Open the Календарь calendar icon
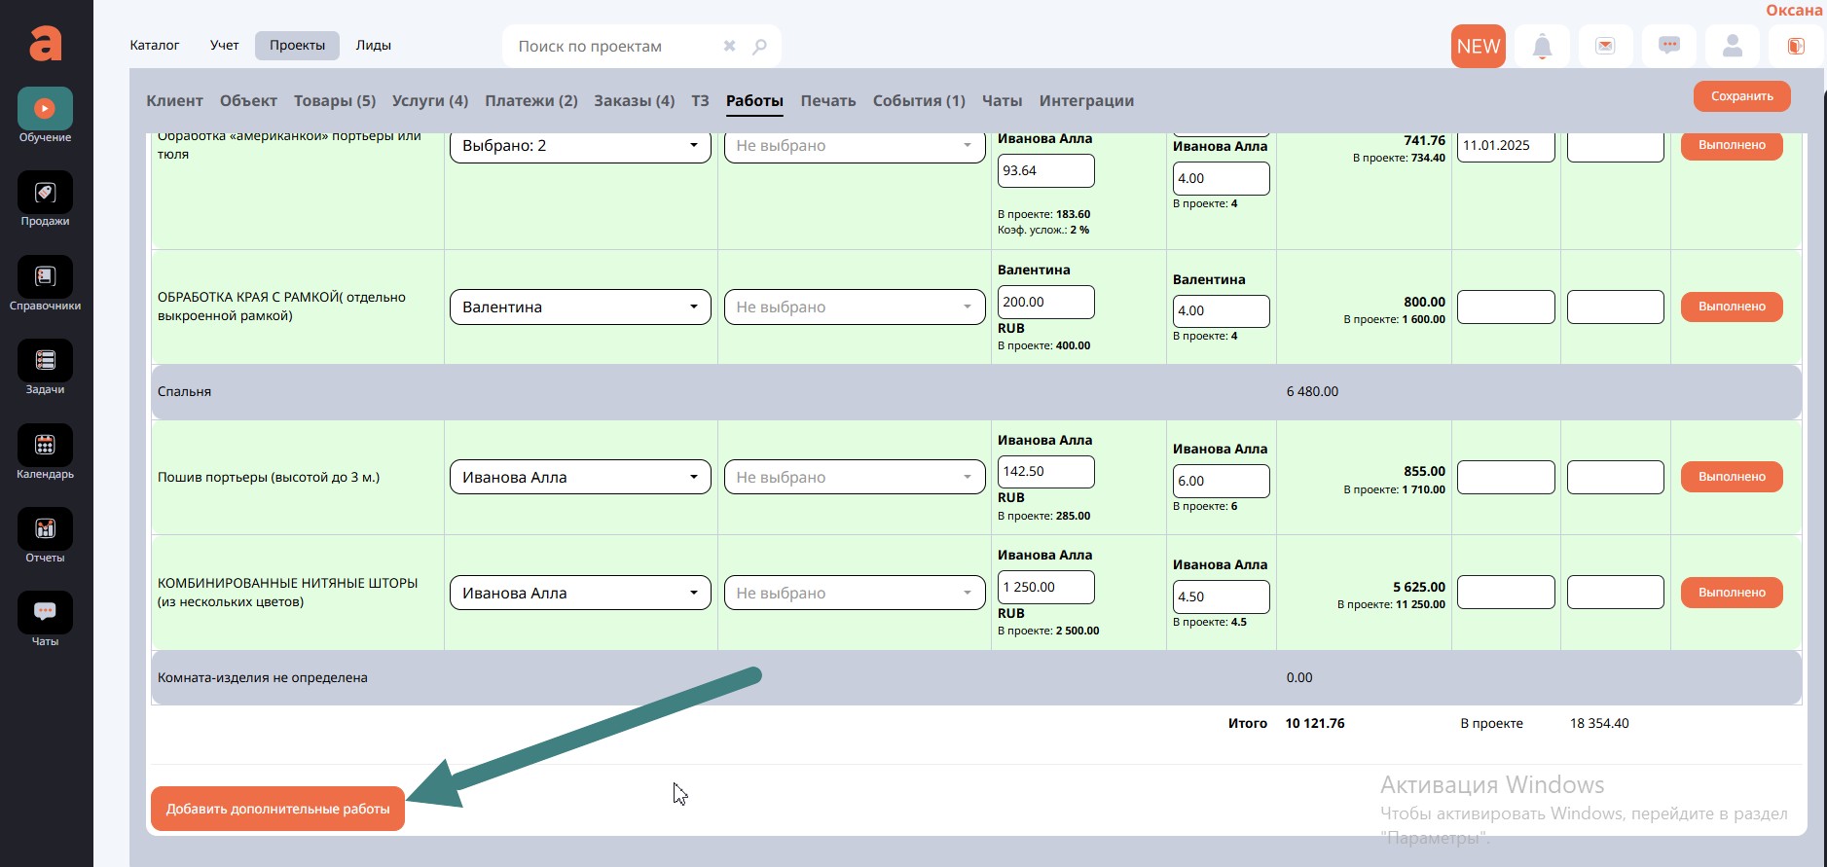This screenshot has width=1827, height=867. 45,446
